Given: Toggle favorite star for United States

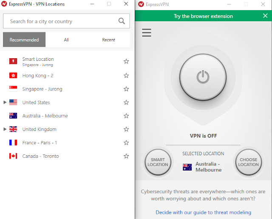Looking at the screenshot, I should [126, 102].
